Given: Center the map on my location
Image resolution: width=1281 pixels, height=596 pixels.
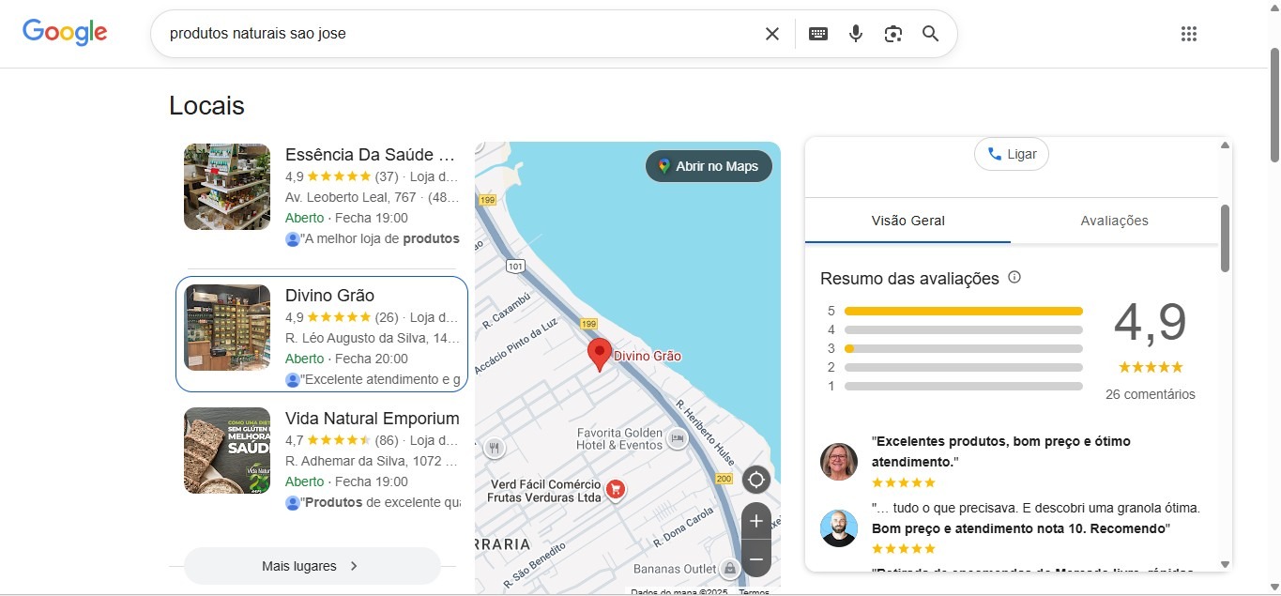Looking at the screenshot, I should tap(755, 481).
